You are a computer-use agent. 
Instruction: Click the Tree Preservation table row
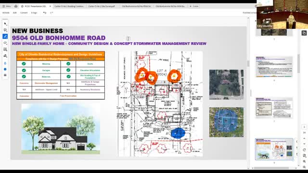(61, 96)
